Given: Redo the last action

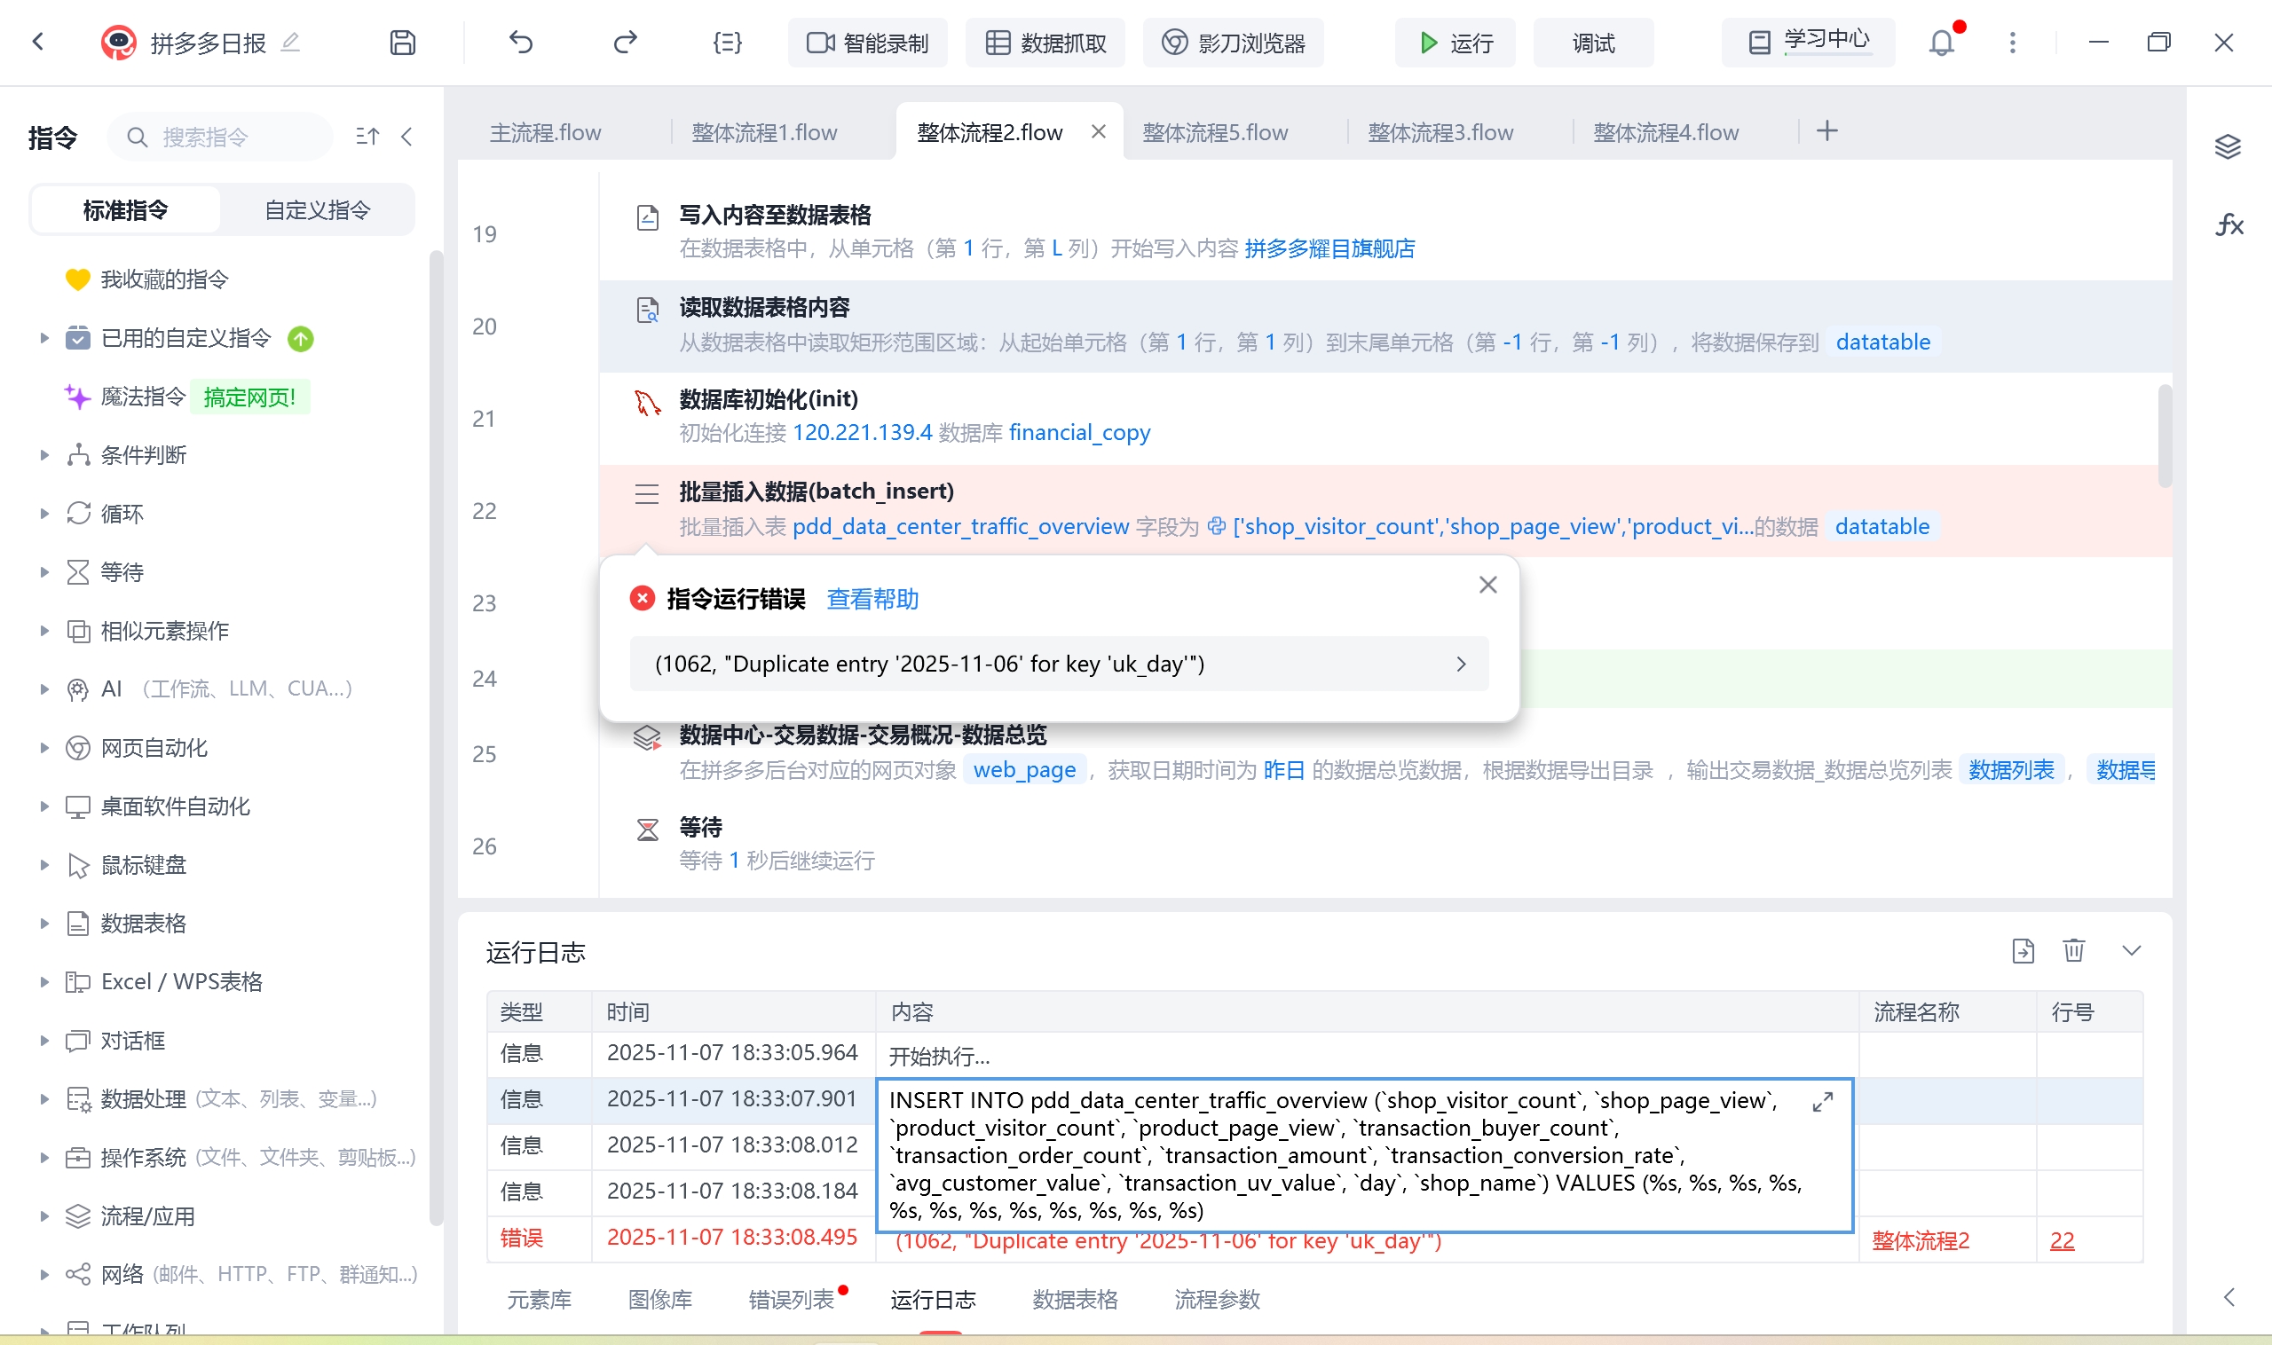Looking at the screenshot, I should 626,42.
